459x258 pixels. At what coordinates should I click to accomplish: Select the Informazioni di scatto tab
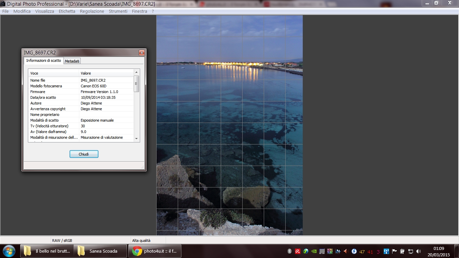43,61
